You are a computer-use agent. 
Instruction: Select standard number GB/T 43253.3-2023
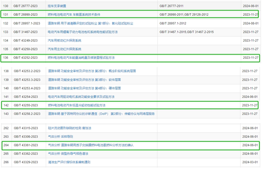point(27,80)
